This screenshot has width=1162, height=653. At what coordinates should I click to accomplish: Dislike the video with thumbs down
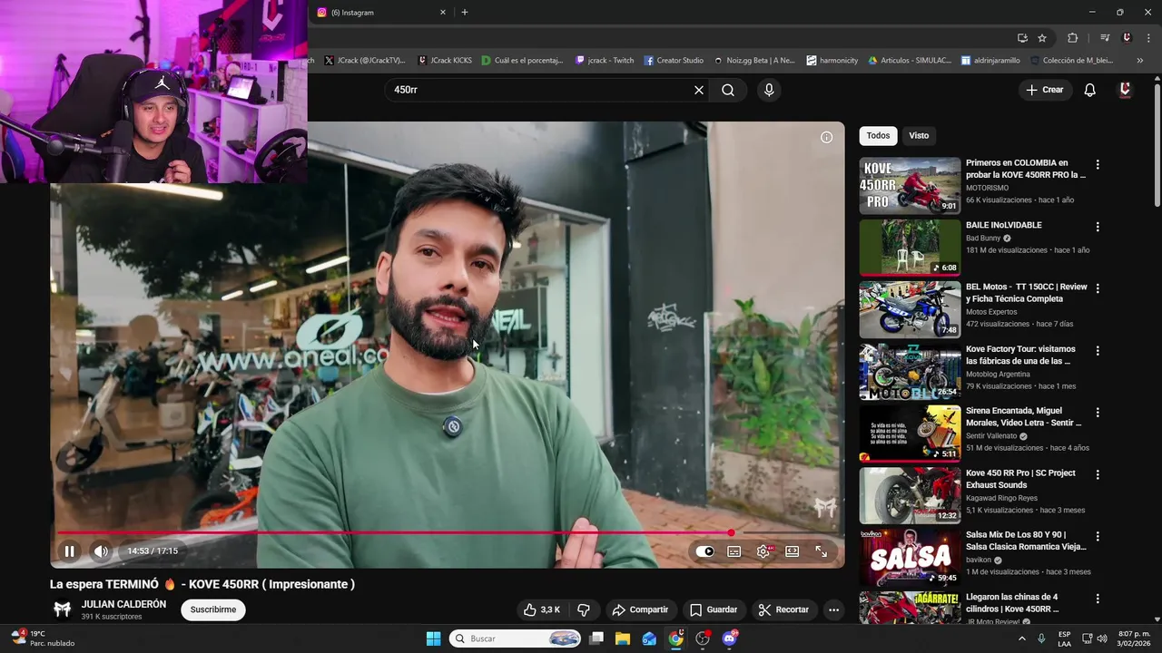coord(584,609)
